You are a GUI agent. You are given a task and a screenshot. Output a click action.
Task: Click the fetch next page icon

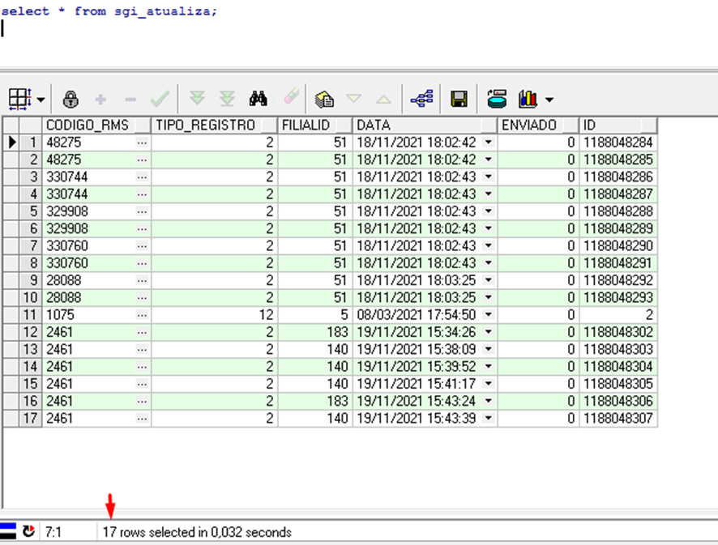pyautogui.click(x=198, y=98)
